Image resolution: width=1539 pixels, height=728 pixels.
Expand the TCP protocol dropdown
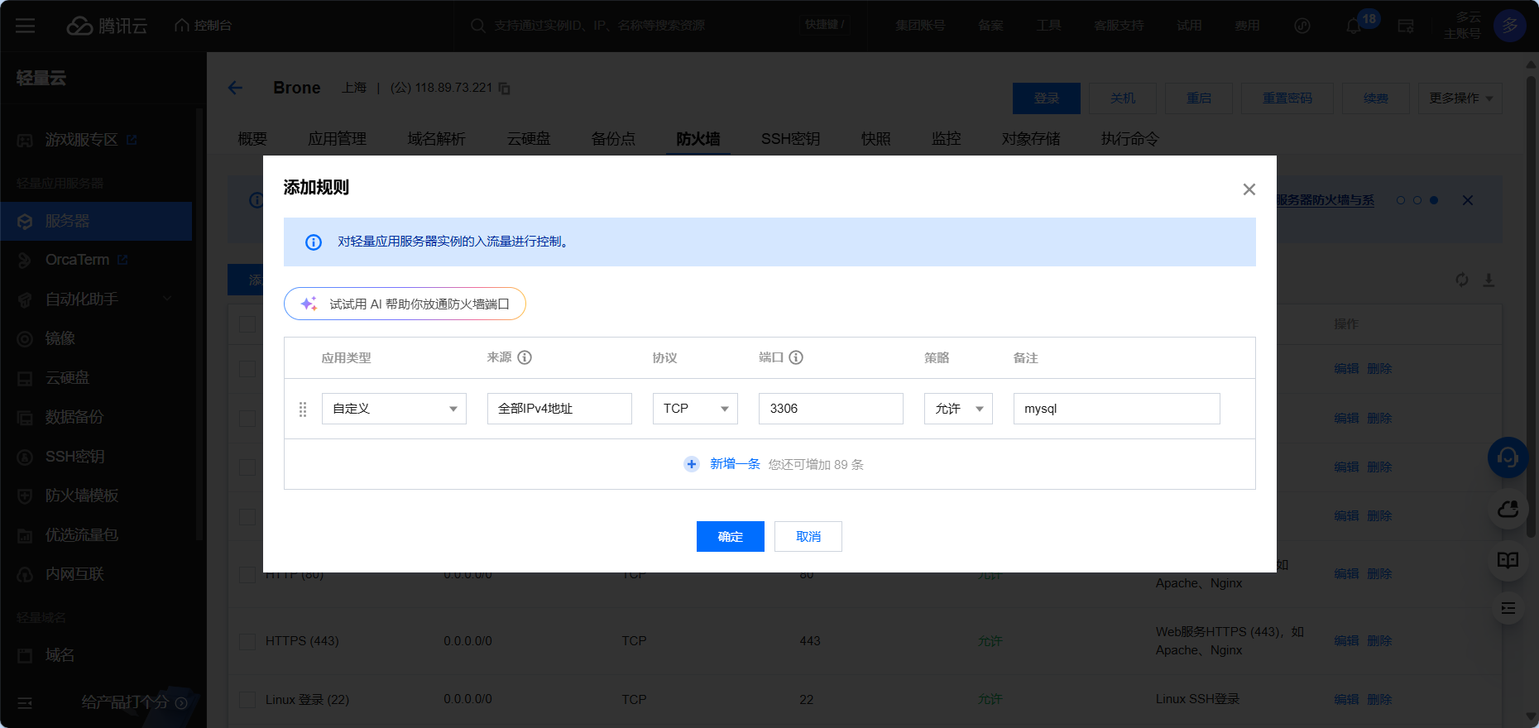click(695, 409)
